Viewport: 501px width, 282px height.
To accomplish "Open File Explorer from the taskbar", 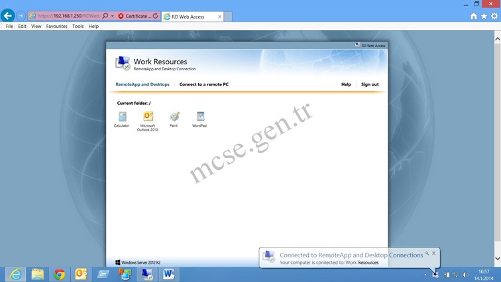I will pos(37,274).
